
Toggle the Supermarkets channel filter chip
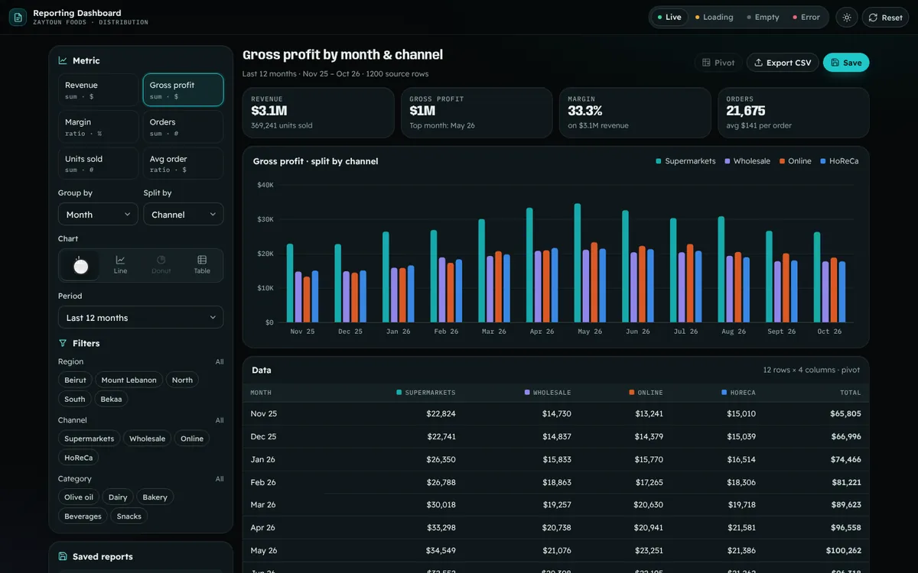click(x=89, y=439)
